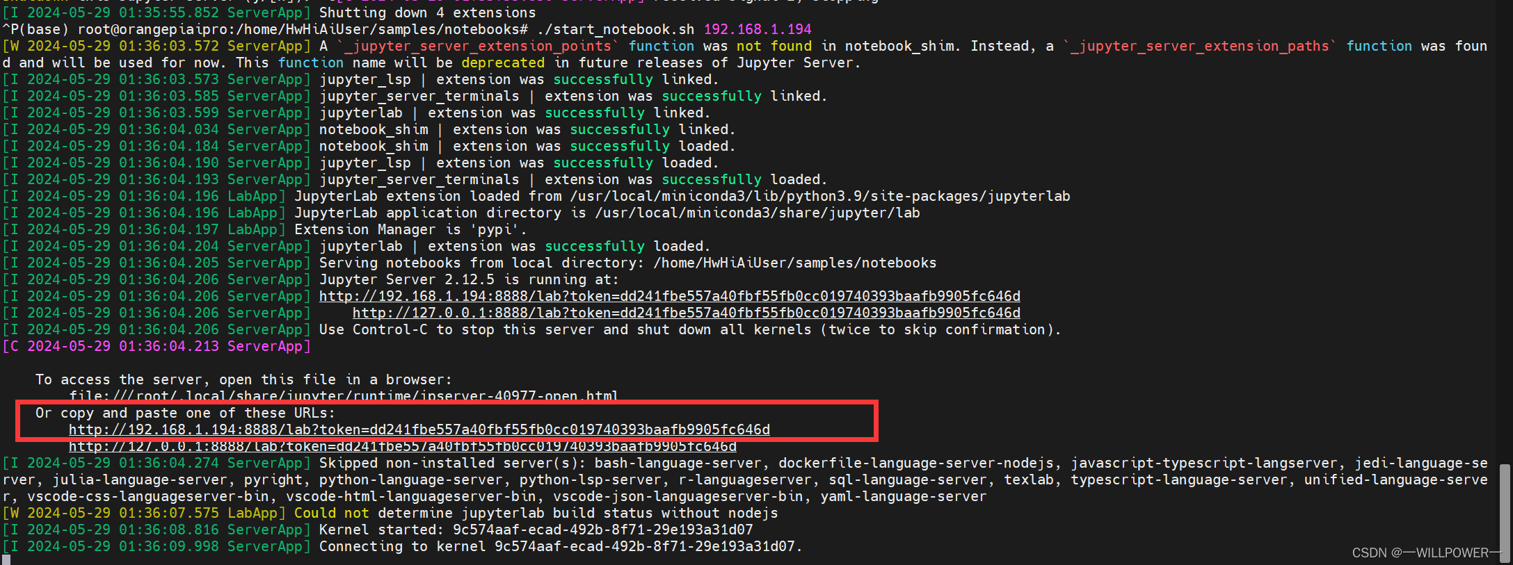Open the 192.168.1.194 URL under 'is running at'
1513x565 pixels.
670,296
